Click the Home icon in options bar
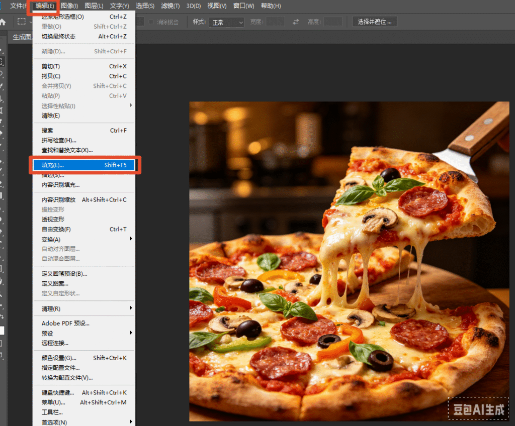515x426 pixels. 3,22
